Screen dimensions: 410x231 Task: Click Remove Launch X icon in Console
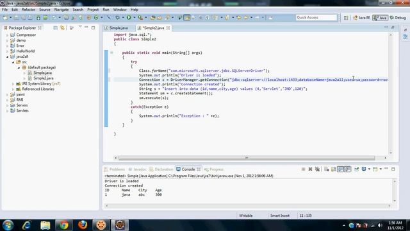click(310, 169)
